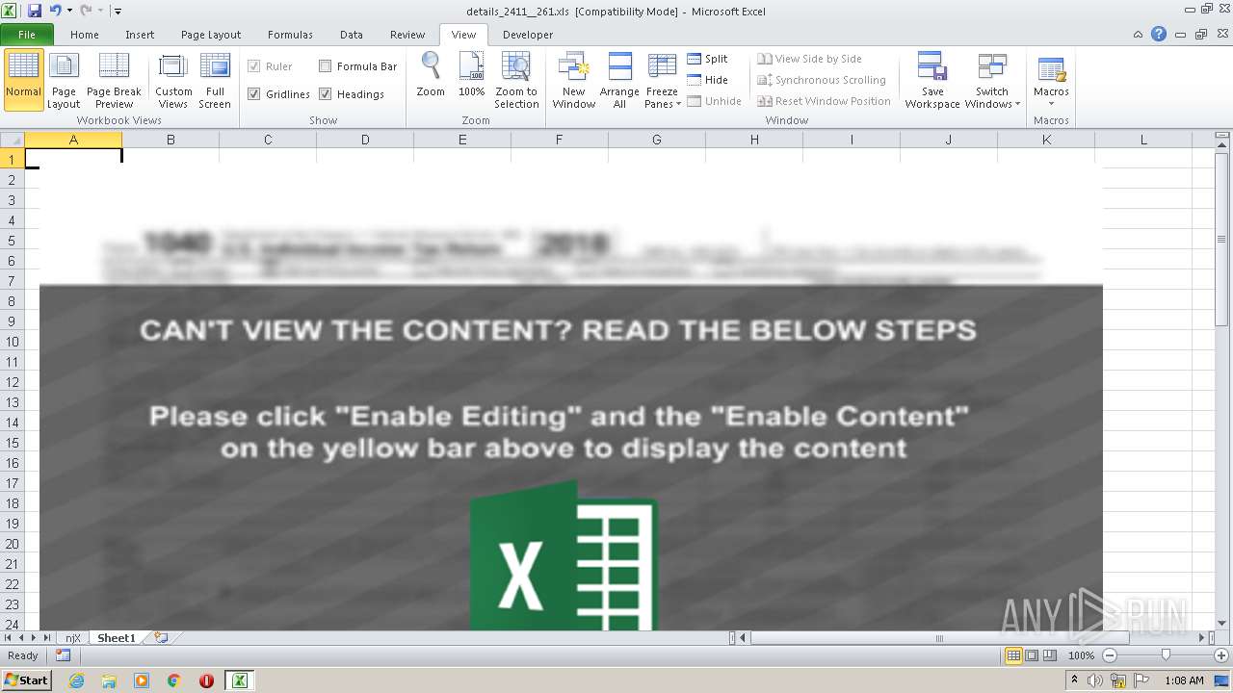
Task: Open the Data tab
Action: point(352,35)
